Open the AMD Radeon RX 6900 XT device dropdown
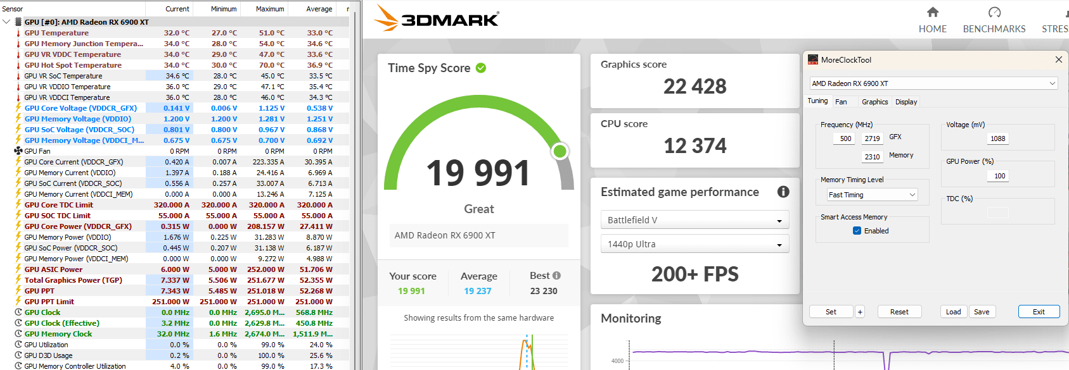1069x370 pixels. click(934, 83)
